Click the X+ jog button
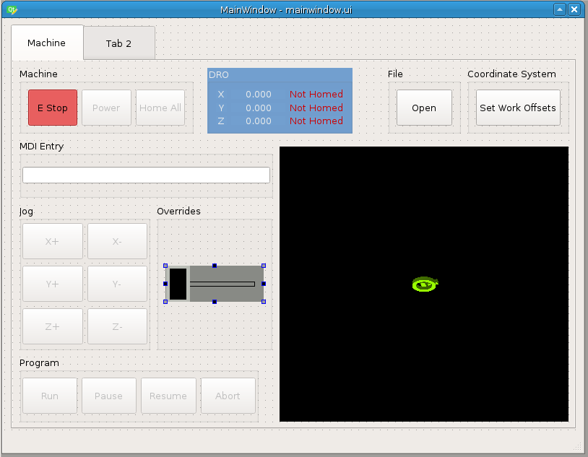This screenshot has height=457, width=588. (53, 241)
